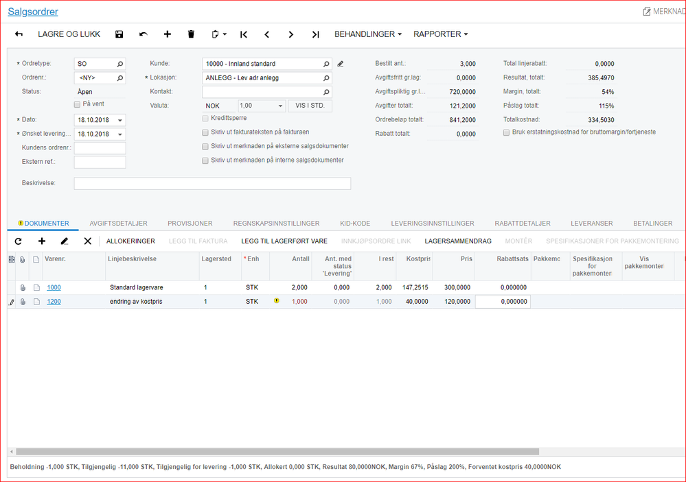Open Kunde lookup magnifier
The height and width of the screenshot is (482, 686).
[326, 64]
